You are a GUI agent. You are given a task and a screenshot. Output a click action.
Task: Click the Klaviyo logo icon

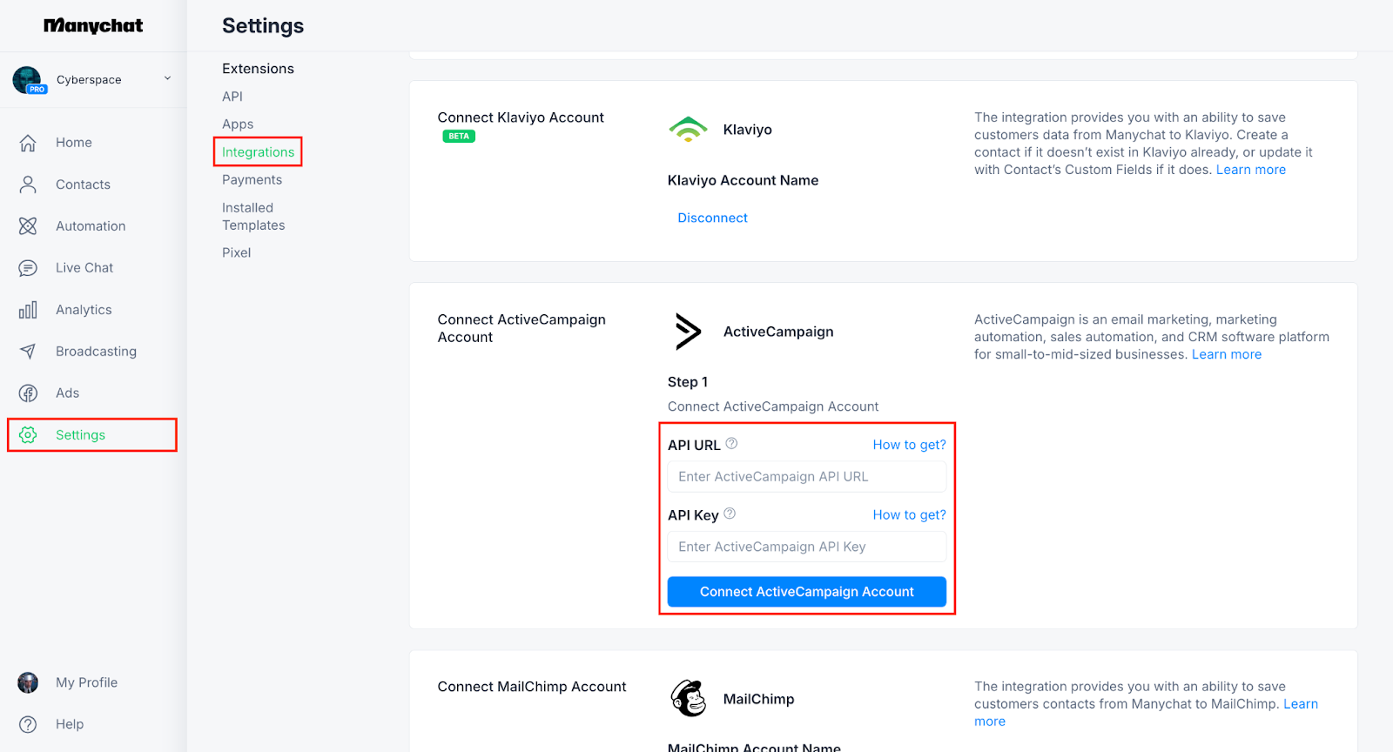coord(688,130)
